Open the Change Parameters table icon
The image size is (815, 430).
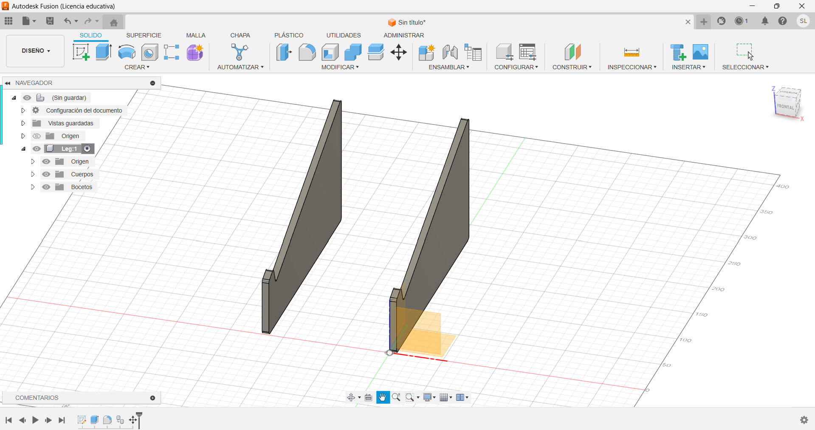tap(527, 52)
